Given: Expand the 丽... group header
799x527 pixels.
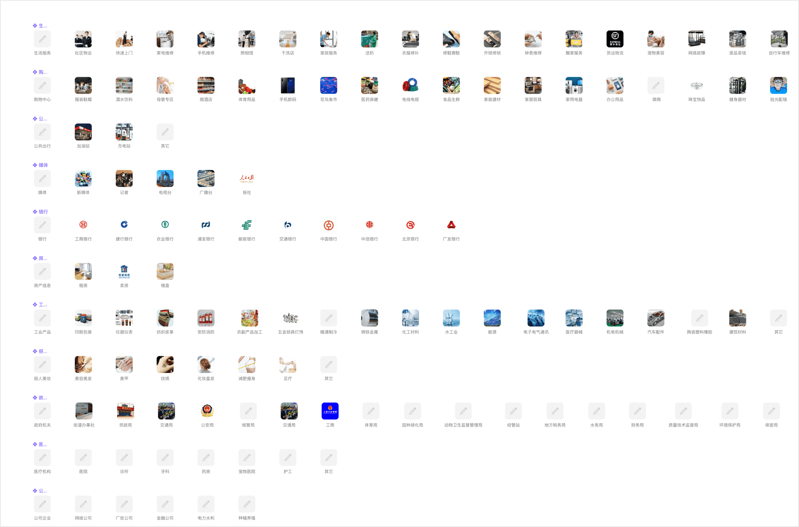Looking at the screenshot, I should [x=40, y=351].
